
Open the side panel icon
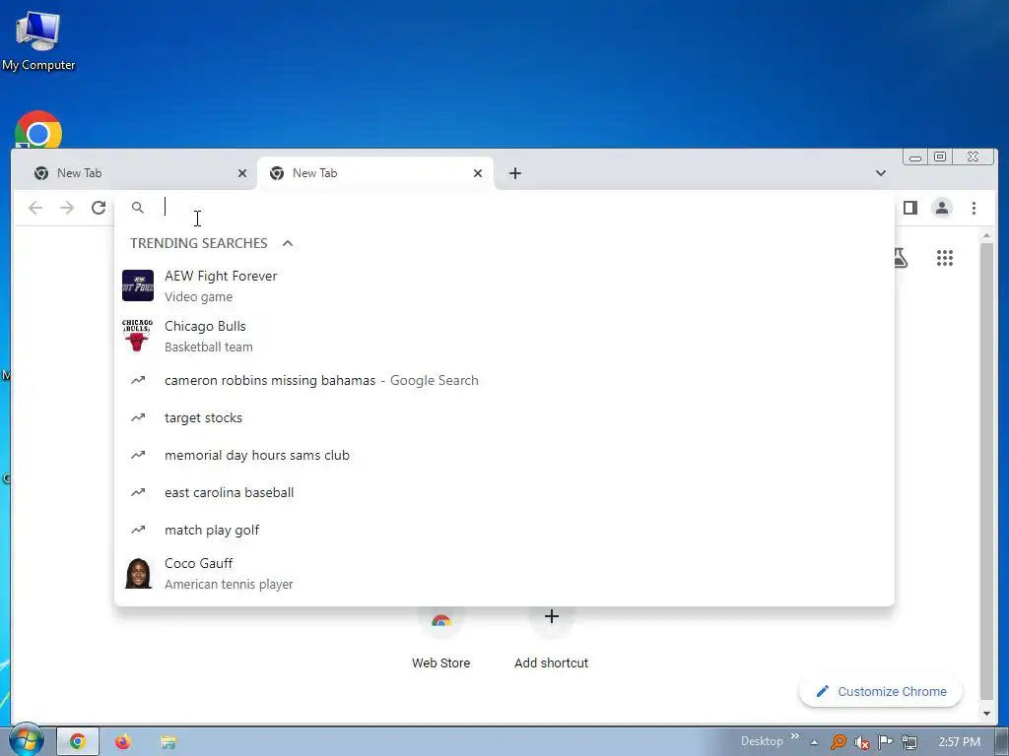coord(909,208)
